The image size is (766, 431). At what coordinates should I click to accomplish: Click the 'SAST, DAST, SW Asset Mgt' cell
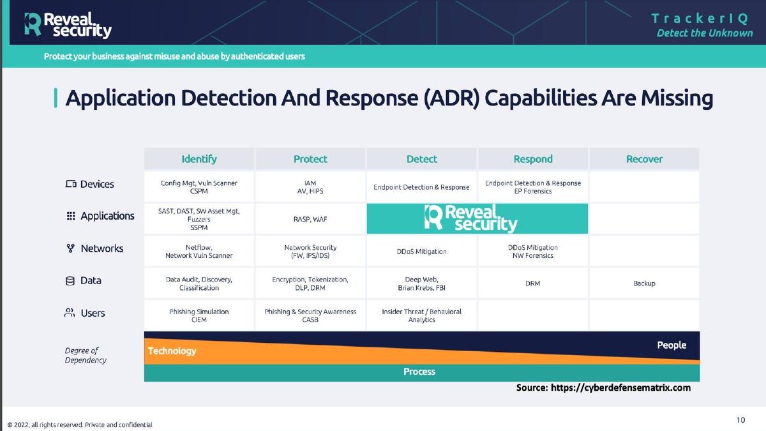point(199,218)
